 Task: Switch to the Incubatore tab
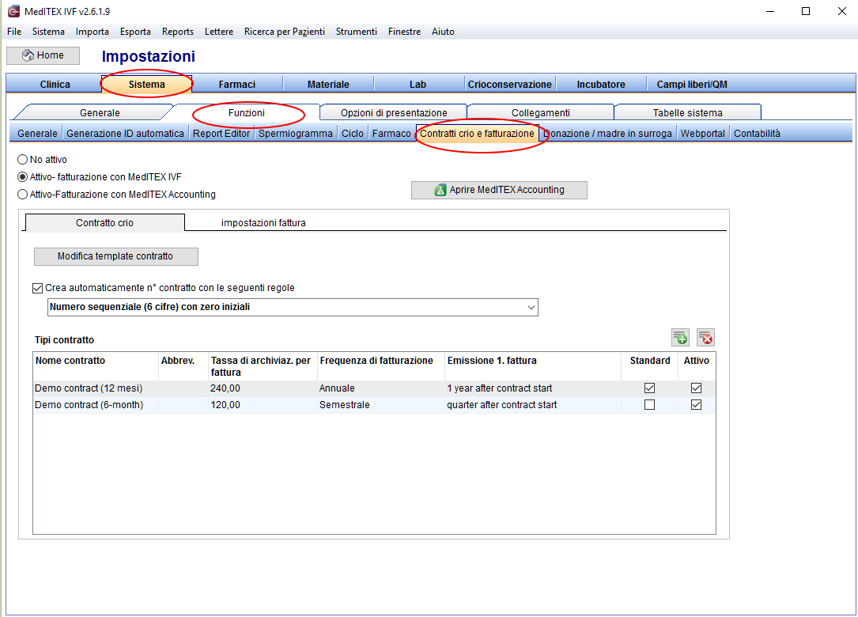(x=601, y=85)
